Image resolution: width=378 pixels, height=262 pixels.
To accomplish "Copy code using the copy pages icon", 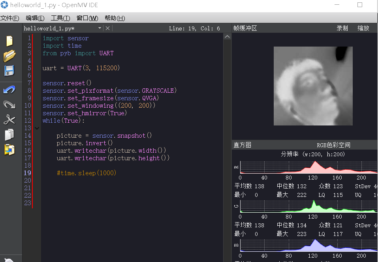I will (x=9, y=135).
